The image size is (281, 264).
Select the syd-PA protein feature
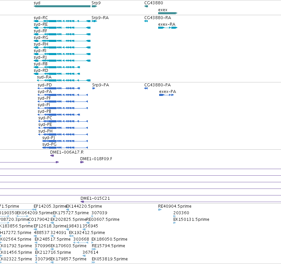(x=63, y=95)
